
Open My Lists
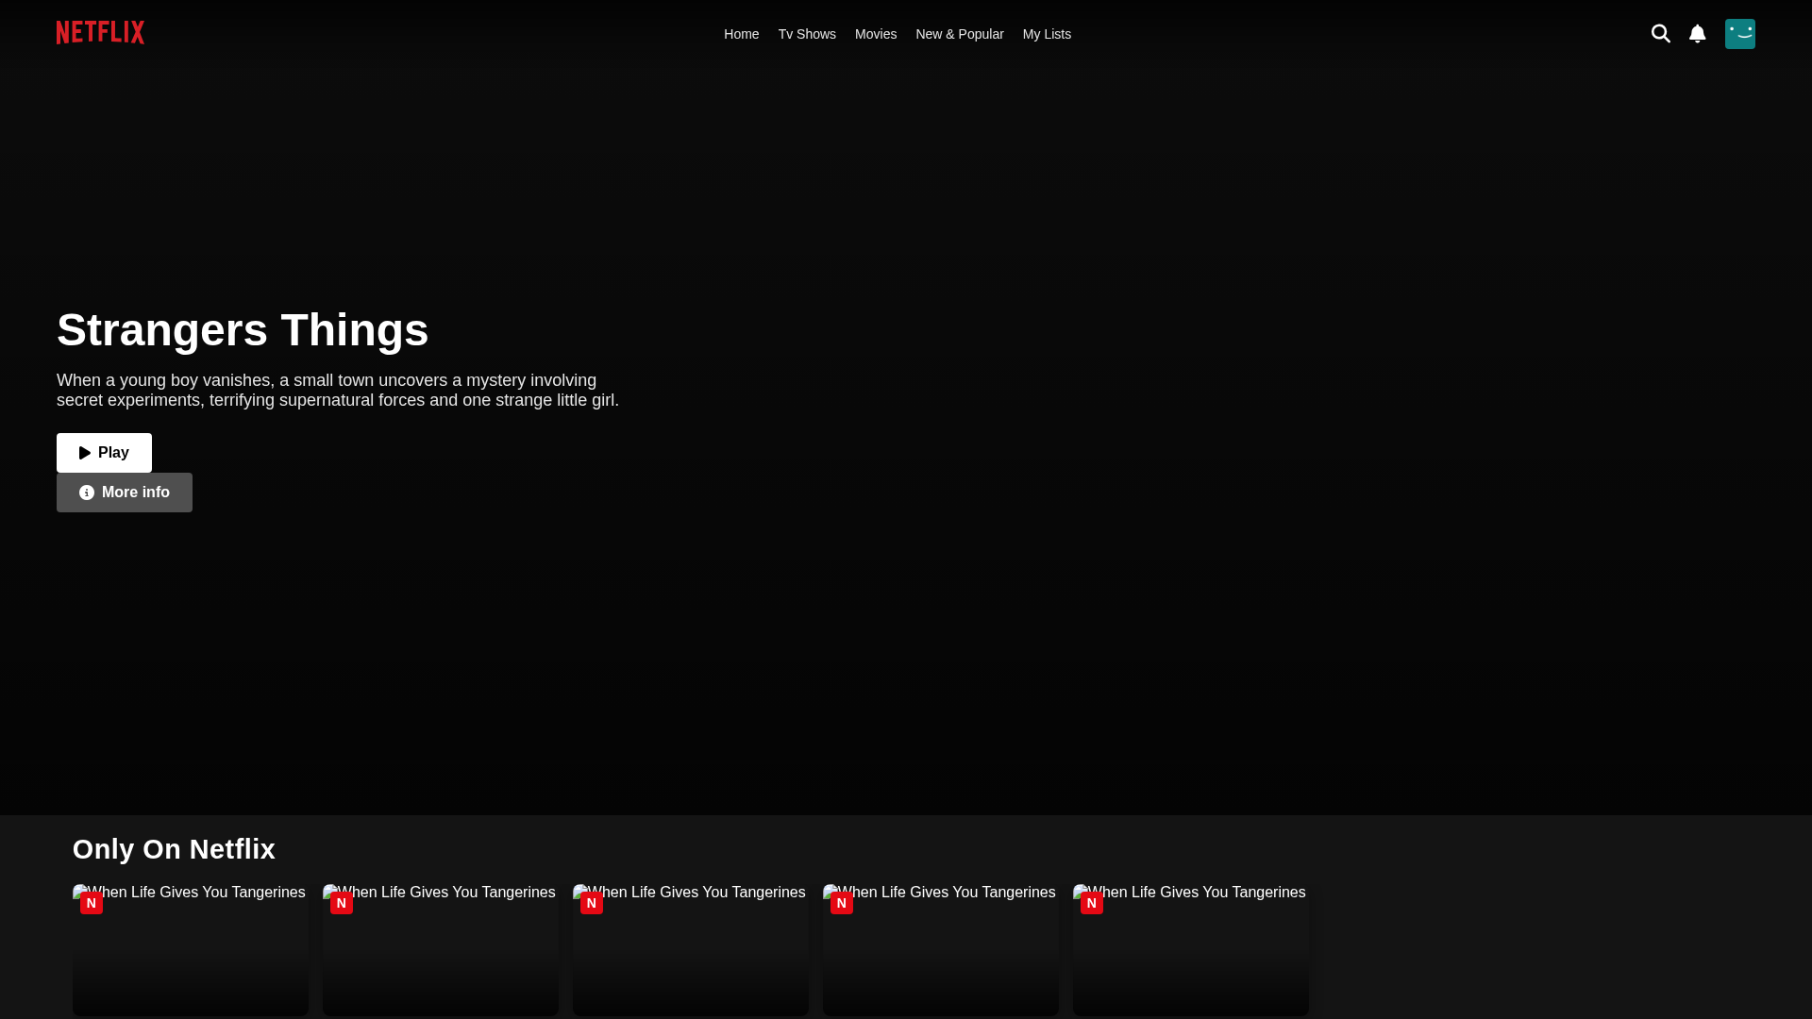[x=1047, y=34]
